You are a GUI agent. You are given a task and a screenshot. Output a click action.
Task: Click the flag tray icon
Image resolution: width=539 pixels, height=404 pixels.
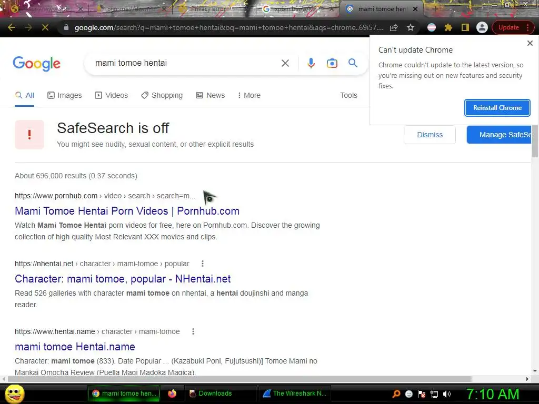click(422, 394)
